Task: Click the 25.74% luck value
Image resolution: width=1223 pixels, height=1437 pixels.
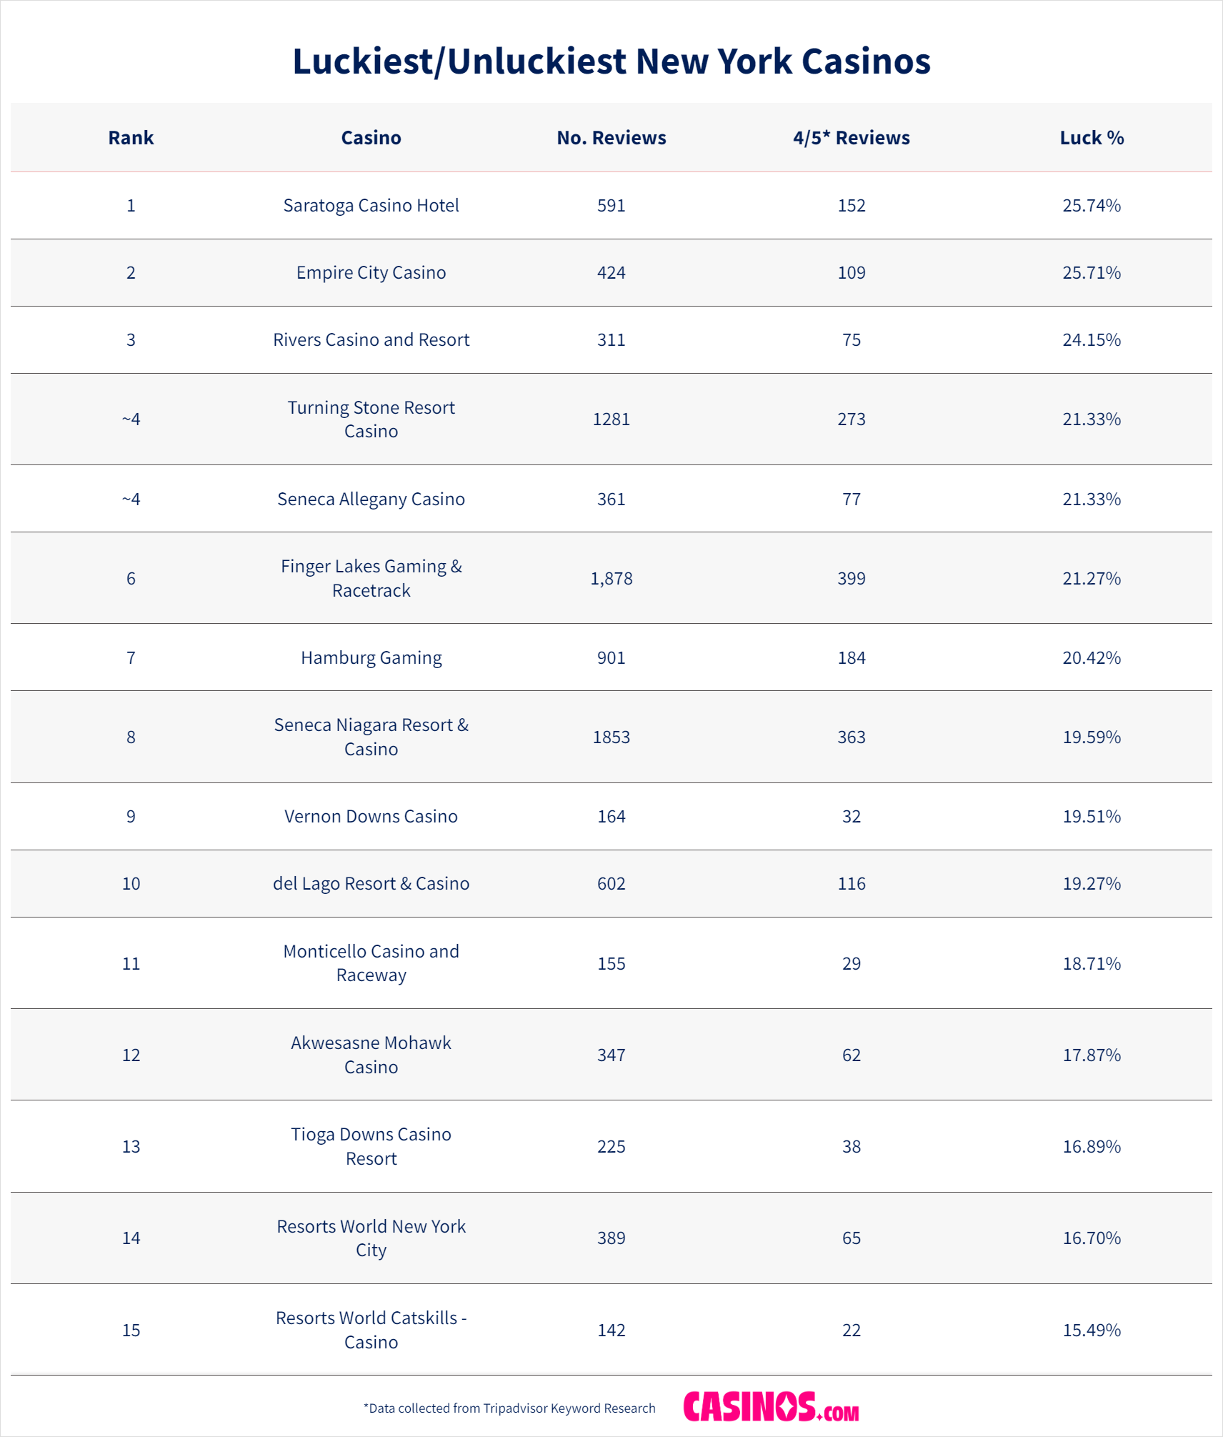Action: (x=1091, y=206)
